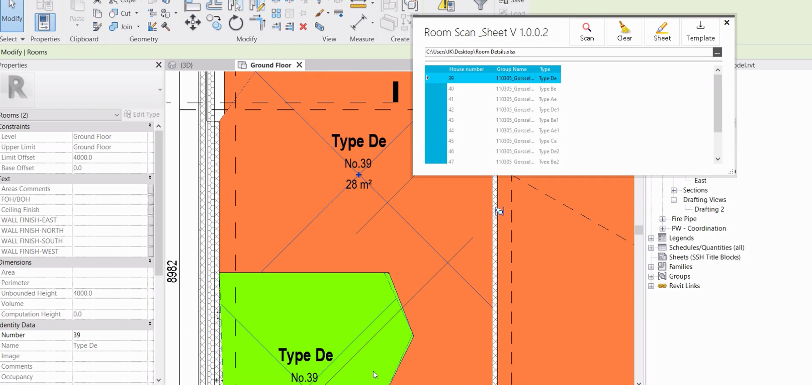Screen dimensions: 812x385
Task: Click the red Delete X icon
Action: click(303, 27)
